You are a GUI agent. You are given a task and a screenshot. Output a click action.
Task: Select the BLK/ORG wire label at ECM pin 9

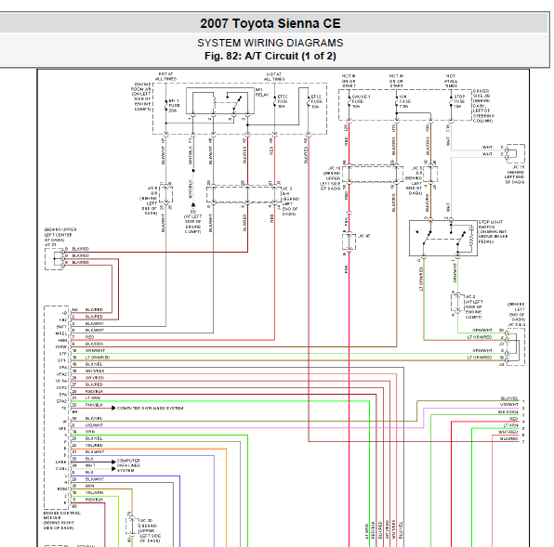[x=94, y=344]
